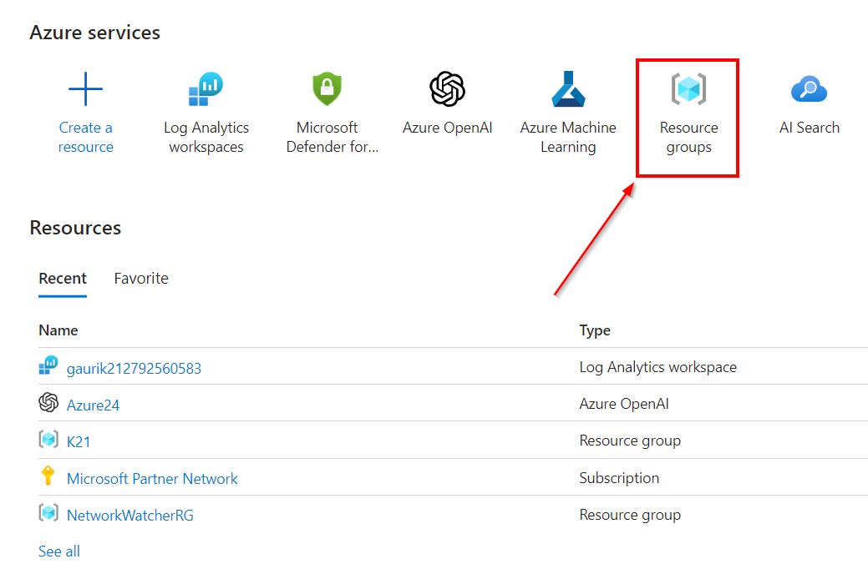
Task: Click the Name column header
Action: click(58, 330)
